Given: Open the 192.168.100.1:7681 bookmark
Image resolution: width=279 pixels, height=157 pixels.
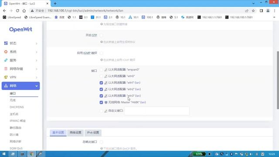Looking at the screenshot, I should coord(239,17).
